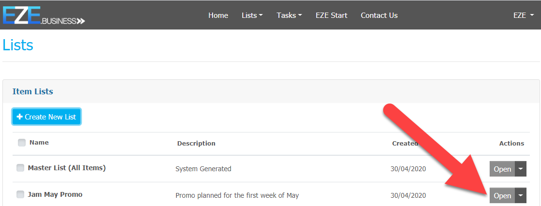
Task: Click the Actions column header
Action: (x=511, y=144)
